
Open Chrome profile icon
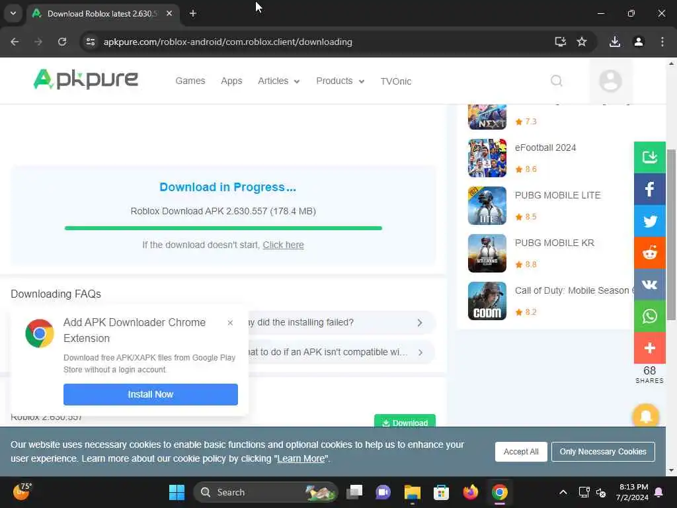click(x=639, y=42)
